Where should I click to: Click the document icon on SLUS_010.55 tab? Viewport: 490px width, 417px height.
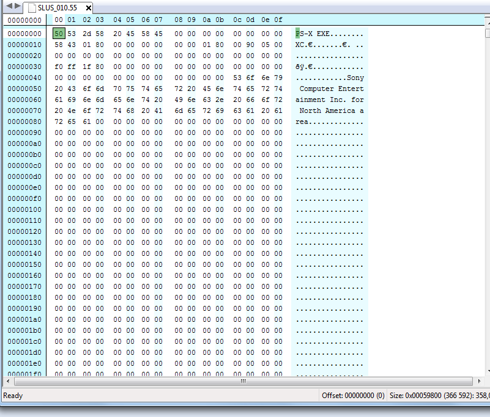click(x=32, y=8)
